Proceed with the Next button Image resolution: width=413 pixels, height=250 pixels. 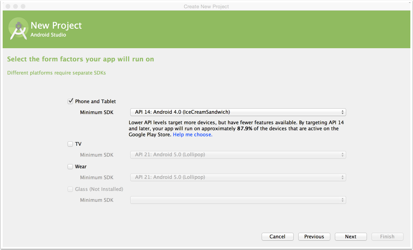(351, 236)
